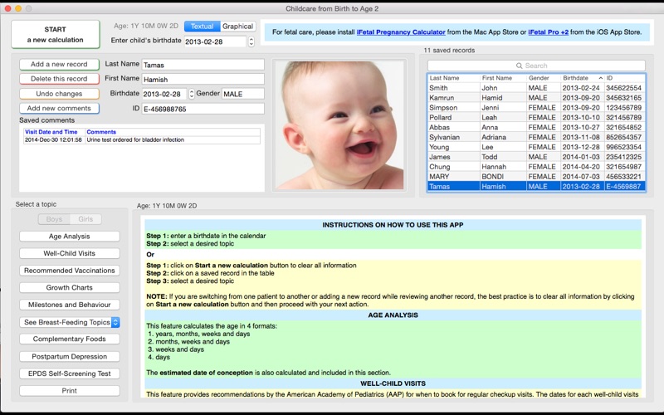Select the Tamas Hamish record
This screenshot has height=415, width=664.
coord(536,186)
